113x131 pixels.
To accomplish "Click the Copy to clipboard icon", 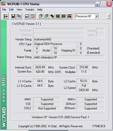I will (x=19, y=16).
